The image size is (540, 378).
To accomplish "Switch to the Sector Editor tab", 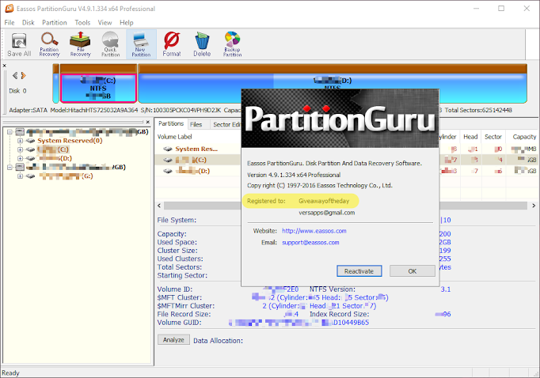I will pos(226,124).
